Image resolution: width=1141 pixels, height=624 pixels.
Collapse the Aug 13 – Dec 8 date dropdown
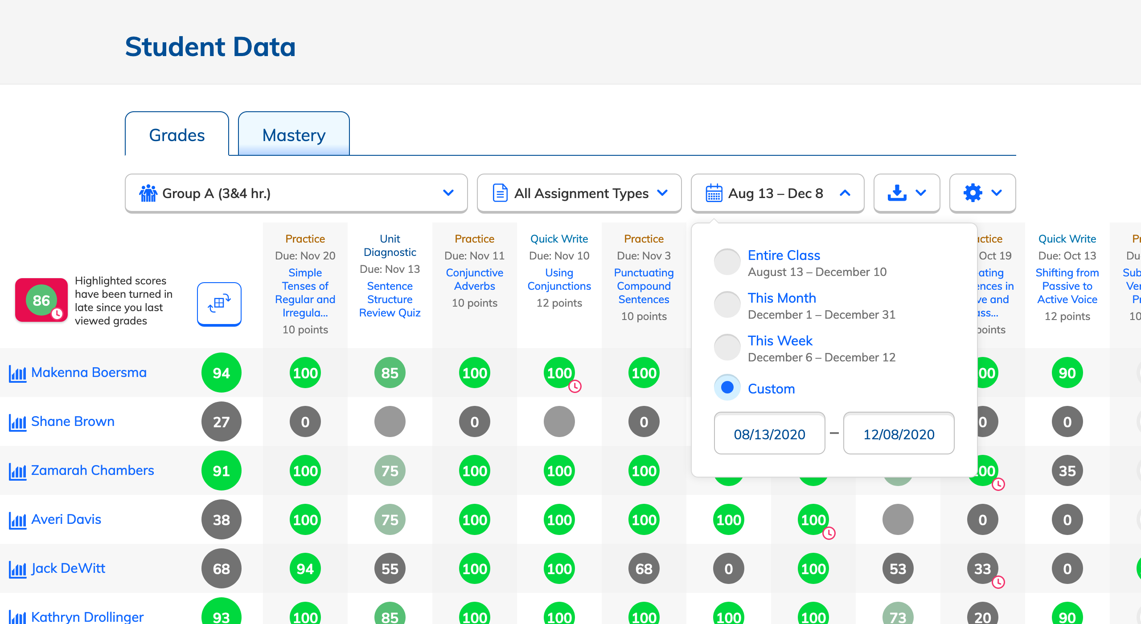[x=777, y=193]
